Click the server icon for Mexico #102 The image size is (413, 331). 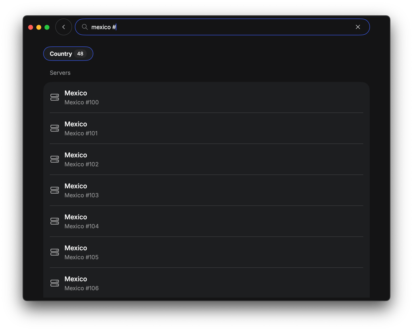point(55,159)
